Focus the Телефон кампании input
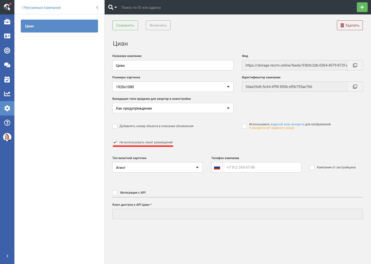Screen dimensions: 371x264 pyautogui.click(x=262, y=167)
